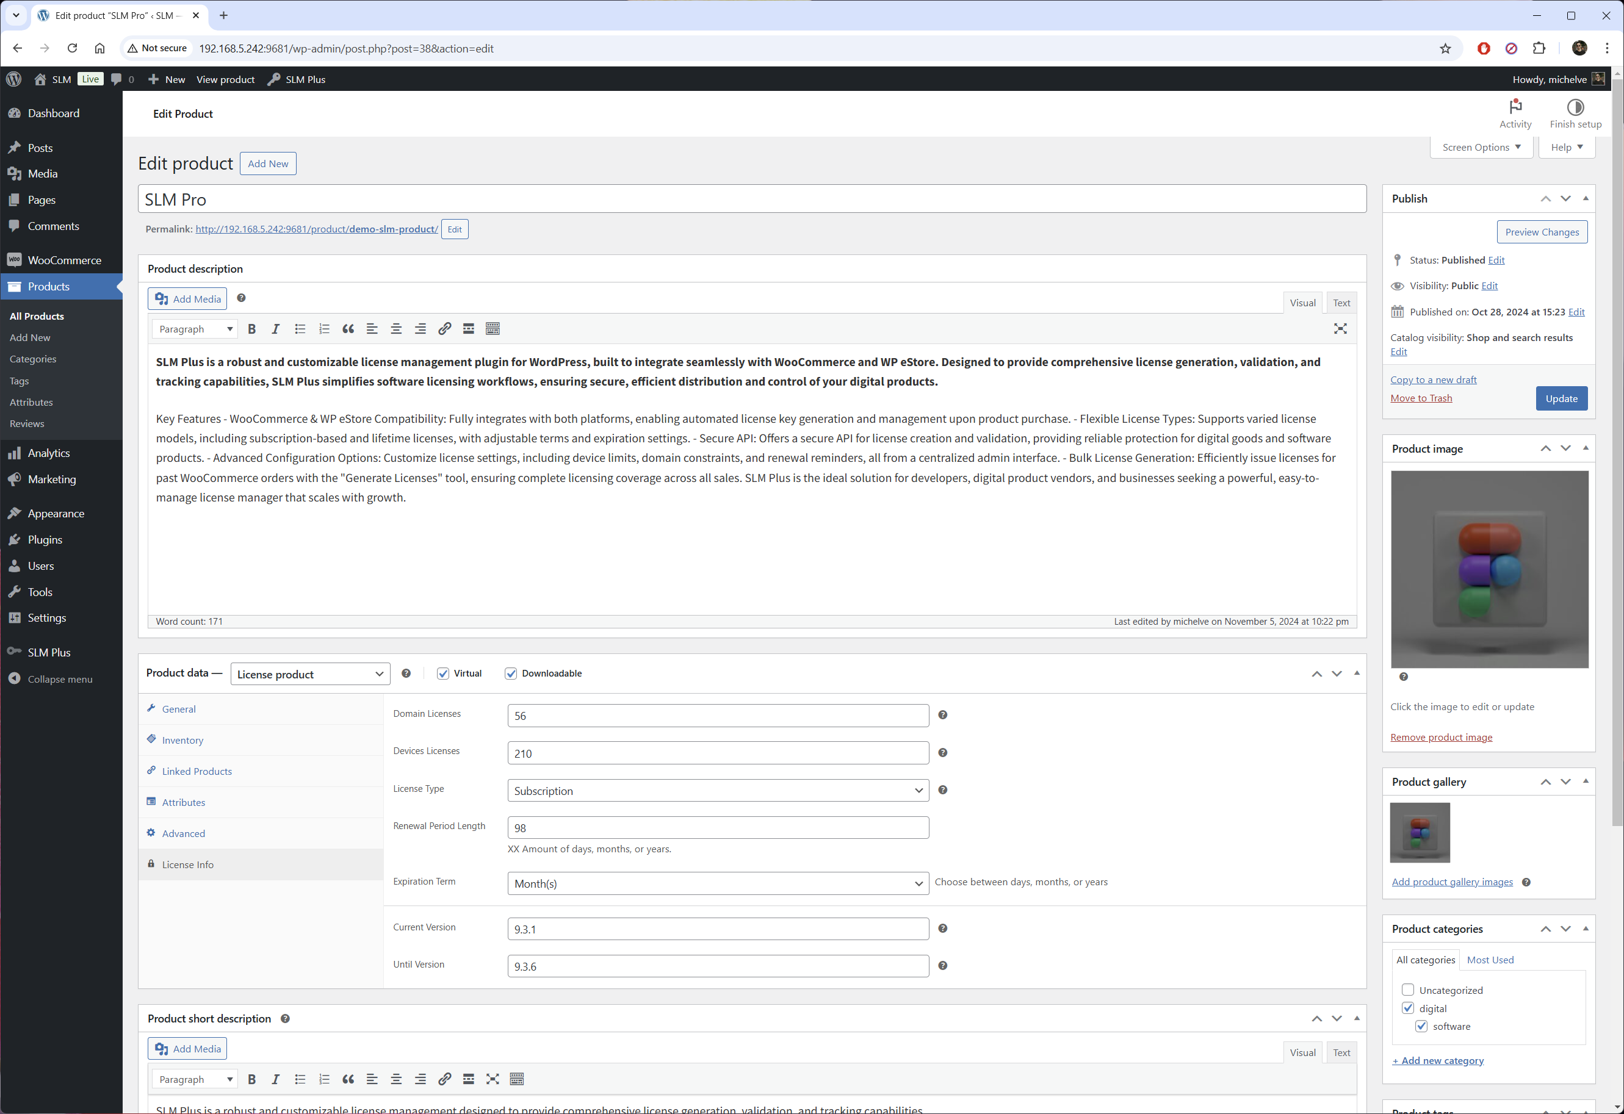Click the Update button
Image resolution: width=1624 pixels, height=1114 pixels.
point(1561,398)
